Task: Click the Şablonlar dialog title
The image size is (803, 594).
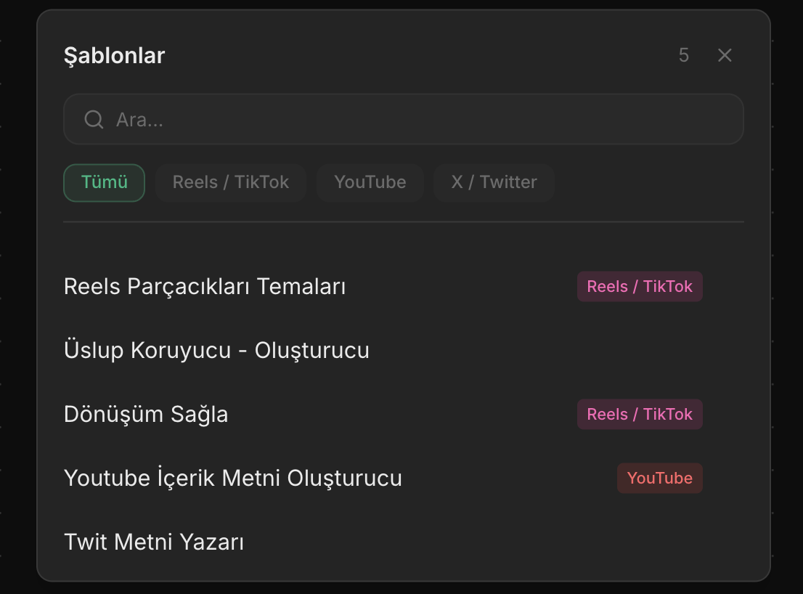Action: (x=114, y=55)
